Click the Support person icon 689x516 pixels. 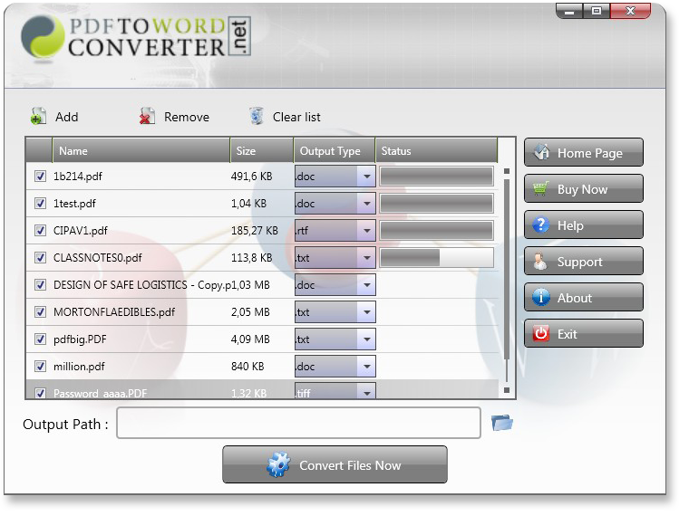(540, 262)
